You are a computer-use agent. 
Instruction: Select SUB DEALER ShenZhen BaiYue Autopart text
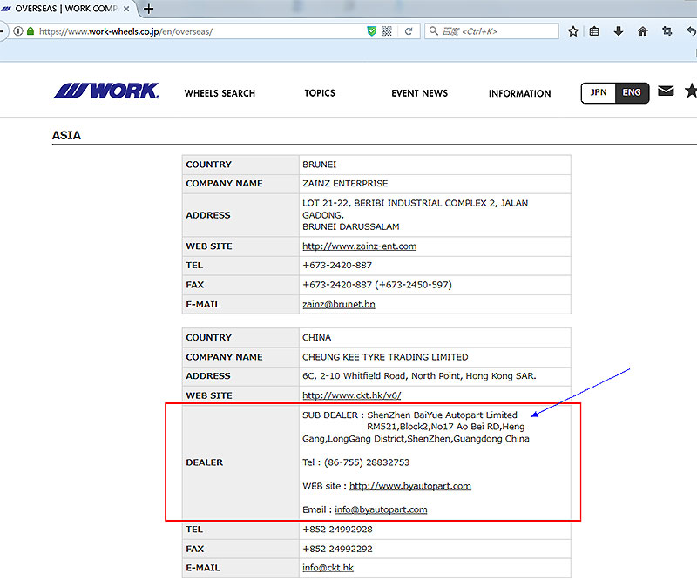click(x=409, y=415)
